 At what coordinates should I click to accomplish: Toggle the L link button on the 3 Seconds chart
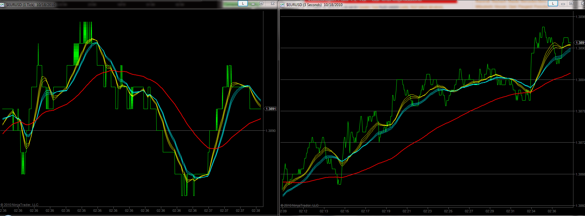coord(553,3)
